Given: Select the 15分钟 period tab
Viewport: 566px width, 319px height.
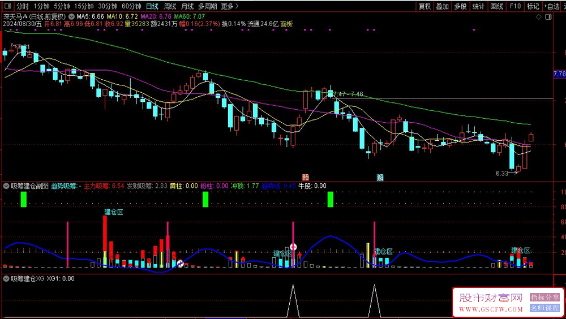Looking at the screenshot, I should pyautogui.click(x=84, y=6).
